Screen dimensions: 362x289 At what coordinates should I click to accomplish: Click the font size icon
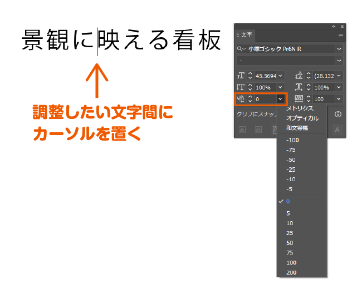pyautogui.click(x=241, y=76)
